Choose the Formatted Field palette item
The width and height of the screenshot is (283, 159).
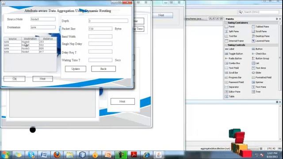tap(261, 78)
